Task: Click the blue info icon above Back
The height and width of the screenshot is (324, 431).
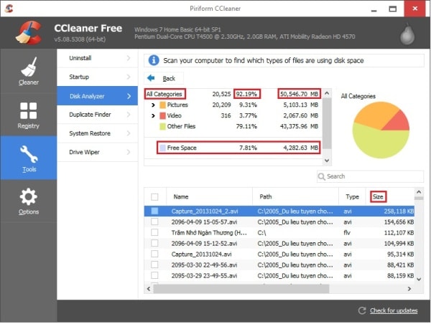Action: (x=152, y=59)
